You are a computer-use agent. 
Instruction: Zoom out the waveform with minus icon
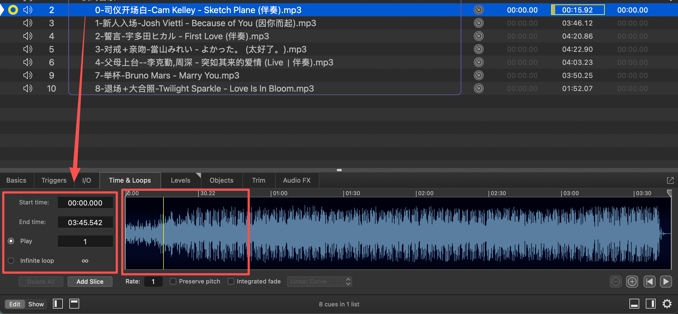pos(616,282)
